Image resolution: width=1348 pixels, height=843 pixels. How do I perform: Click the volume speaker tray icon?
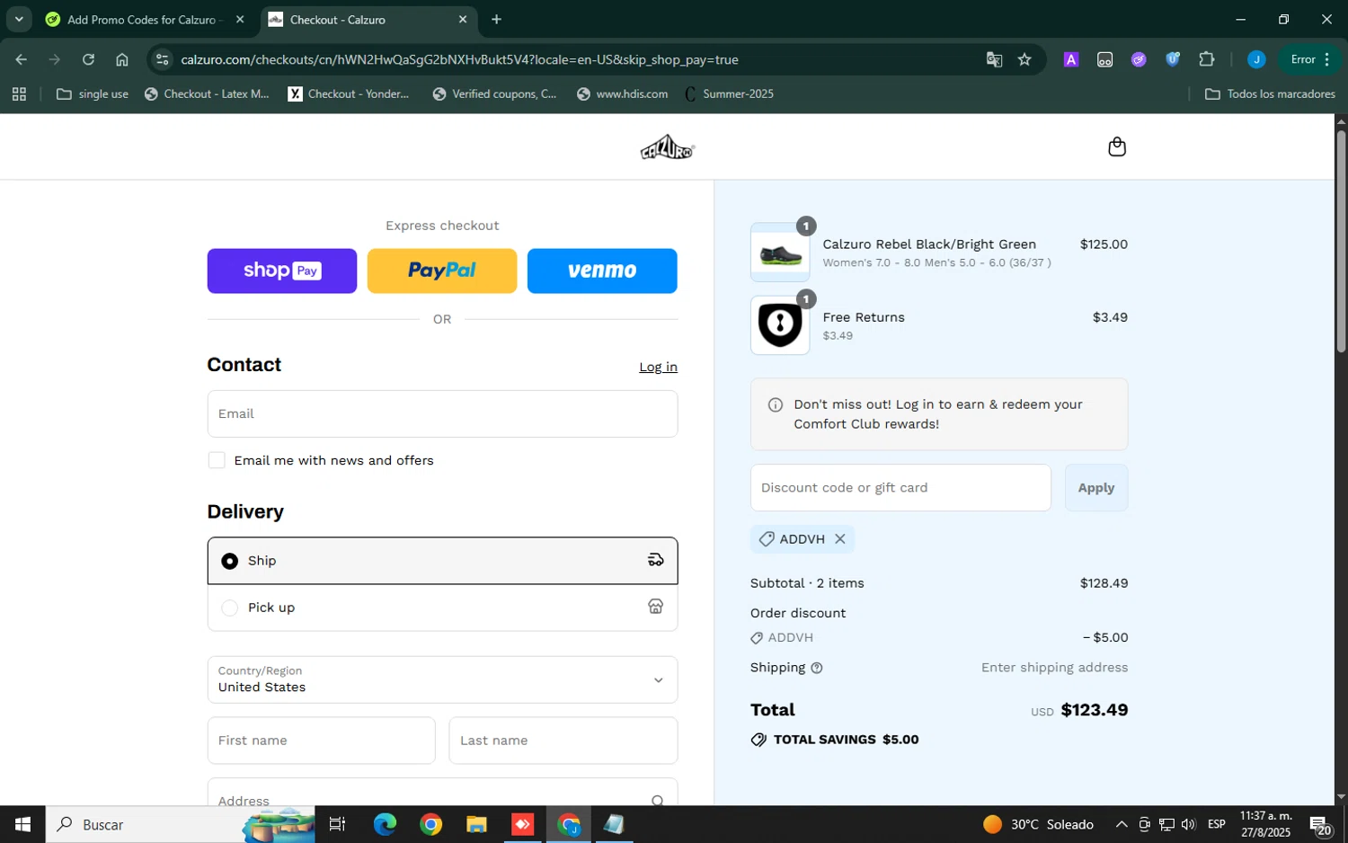1189,824
